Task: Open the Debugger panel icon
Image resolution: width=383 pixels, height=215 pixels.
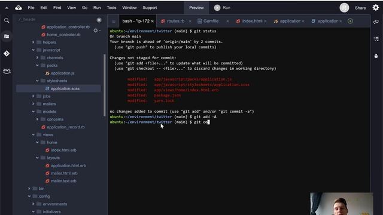Action: coord(376,56)
